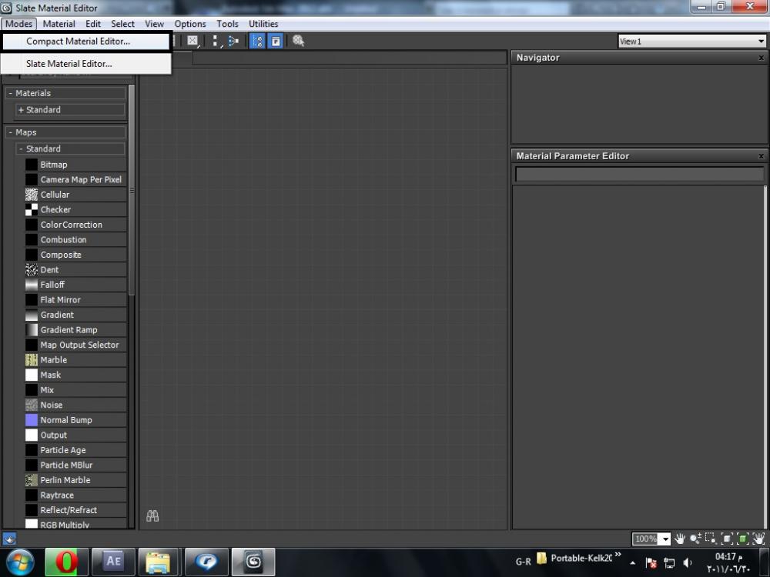Click the Pan to Selected icon

[x=758, y=539]
